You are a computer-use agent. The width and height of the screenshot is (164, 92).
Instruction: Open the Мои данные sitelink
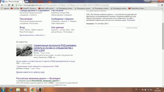pos(57,27)
